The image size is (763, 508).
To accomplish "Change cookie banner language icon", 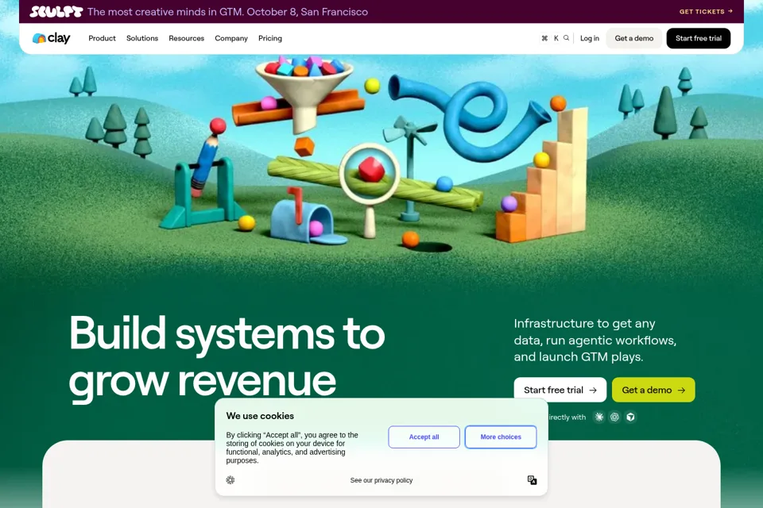I will coord(532,479).
